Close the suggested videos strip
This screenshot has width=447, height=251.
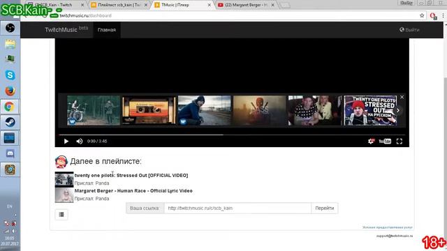pos(402,97)
